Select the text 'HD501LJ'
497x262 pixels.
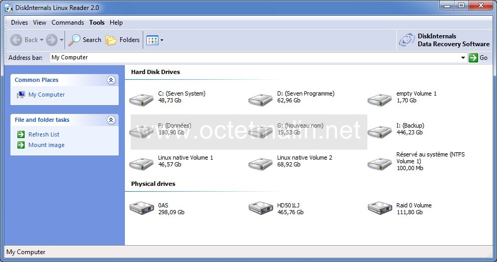click(x=288, y=205)
